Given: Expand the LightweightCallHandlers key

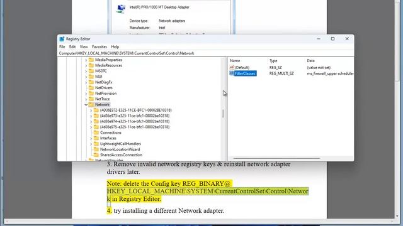Looking at the screenshot, I should 91,144.
